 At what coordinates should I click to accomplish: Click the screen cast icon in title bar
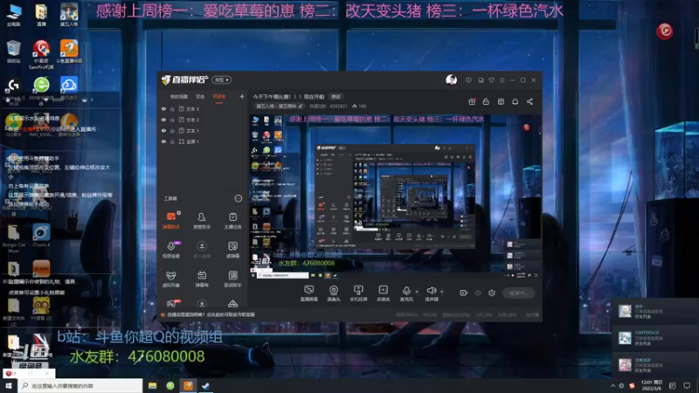[x=468, y=80]
